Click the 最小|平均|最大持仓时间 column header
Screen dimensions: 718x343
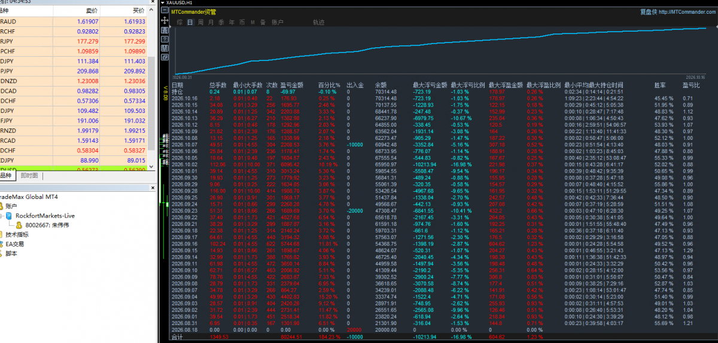593,85
